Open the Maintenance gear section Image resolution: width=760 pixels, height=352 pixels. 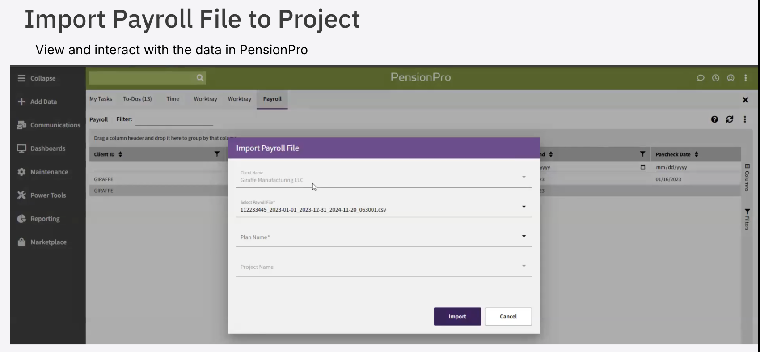pos(42,172)
